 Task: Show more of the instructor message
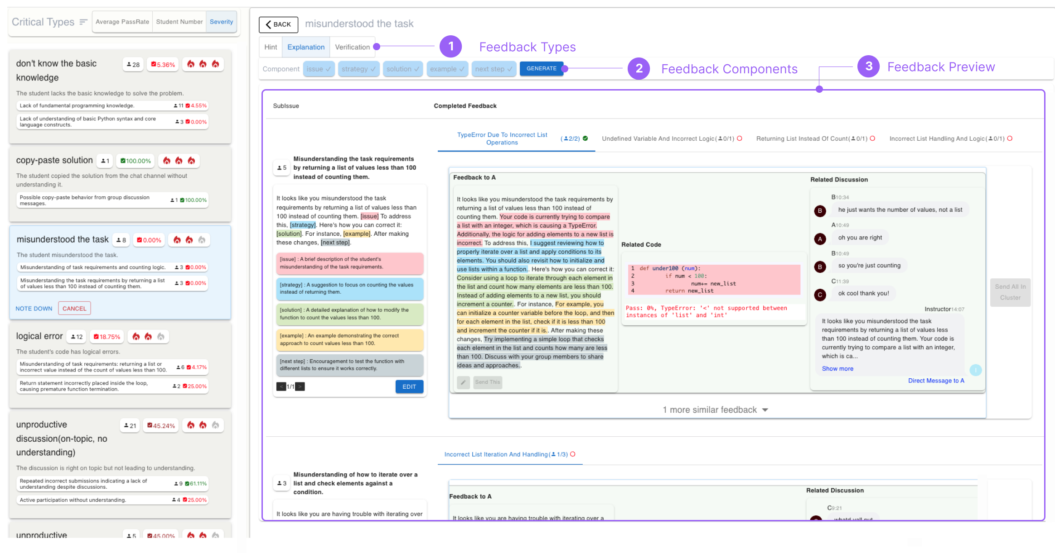pyautogui.click(x=837, y=368)
